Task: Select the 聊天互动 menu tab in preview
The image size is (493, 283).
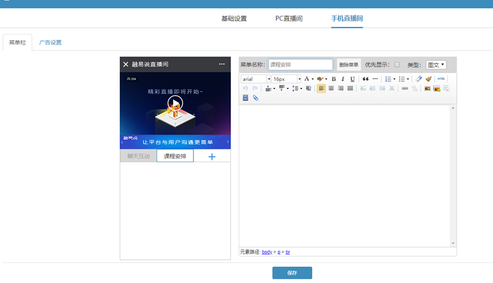Action: coord(138,156)
